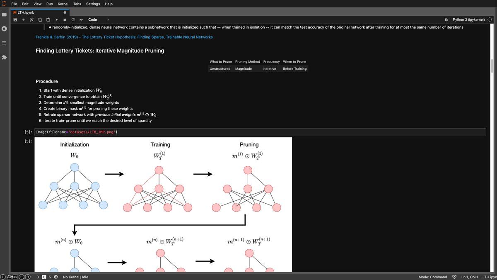497x280 pixels.
Task: Open the Settings menu
Action: [x=93, y=4]
